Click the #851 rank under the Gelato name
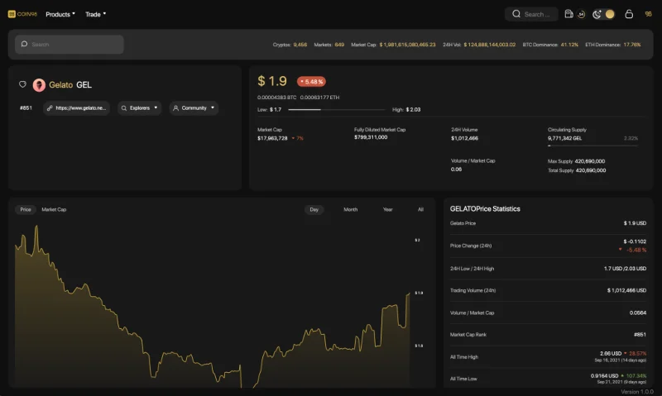 coord(26,108)
